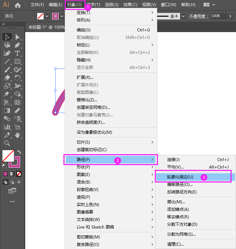Expand the stroke profile 基本 dropdown

183,16
